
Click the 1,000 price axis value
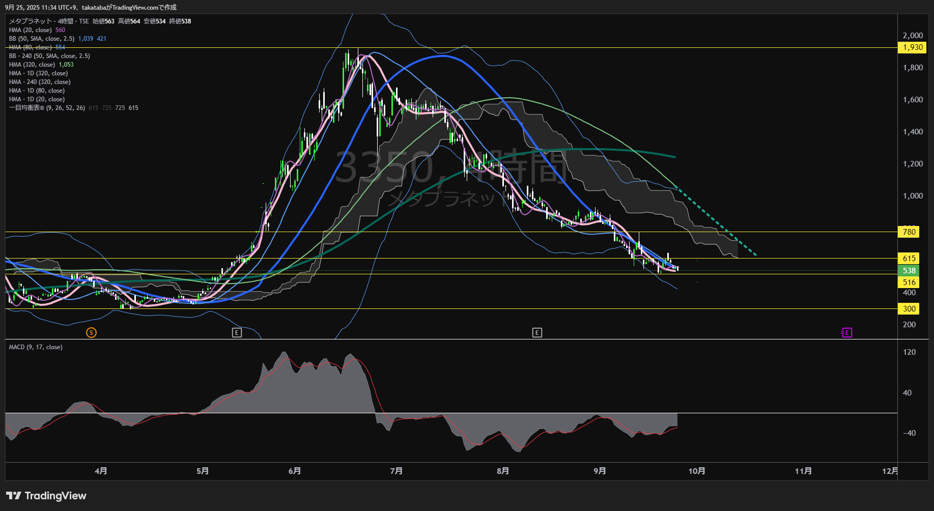pyautogui.click(x=913, y=196)
